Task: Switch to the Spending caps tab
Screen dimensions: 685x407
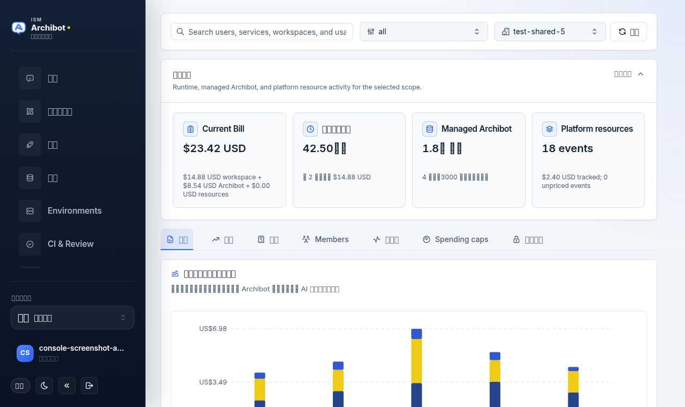Action: tap(455, 239)
